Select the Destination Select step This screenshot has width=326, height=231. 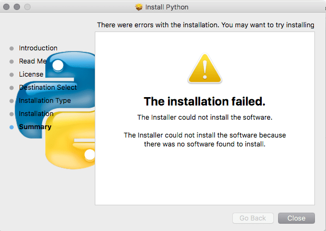(x=48, y=88)
